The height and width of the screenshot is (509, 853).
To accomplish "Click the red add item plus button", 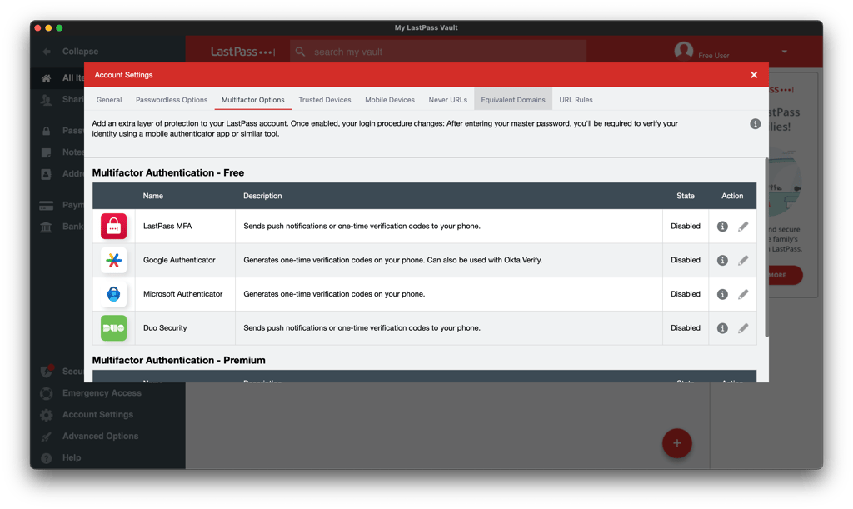I will point(676,443).
